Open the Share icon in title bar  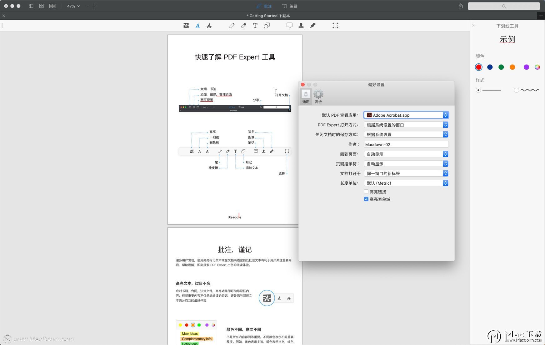tap(461, 6)
